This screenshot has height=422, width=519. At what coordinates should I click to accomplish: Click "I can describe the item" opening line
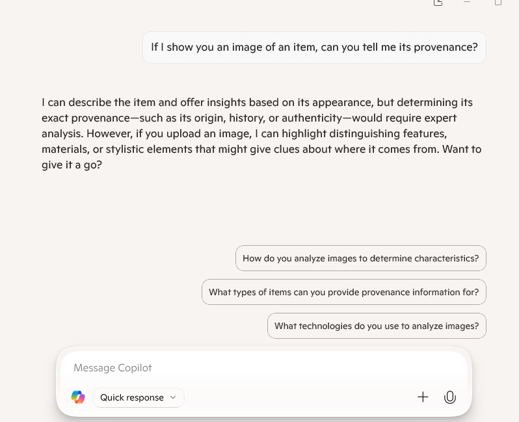98,102
